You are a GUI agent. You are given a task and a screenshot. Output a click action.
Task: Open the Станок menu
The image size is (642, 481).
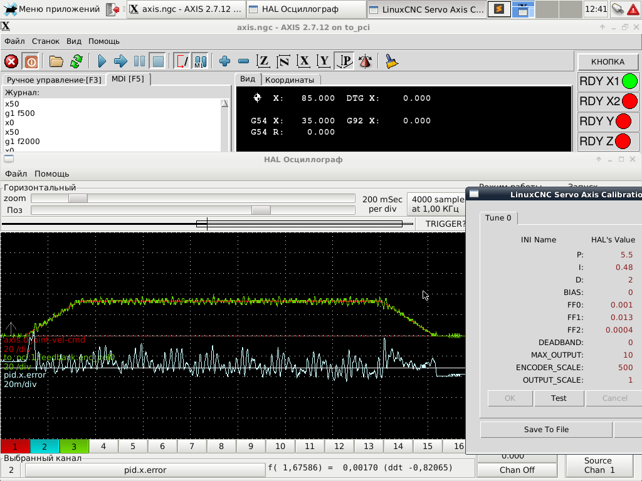[46, 41]
